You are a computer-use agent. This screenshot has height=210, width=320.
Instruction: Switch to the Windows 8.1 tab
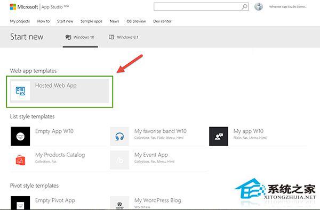124,37
